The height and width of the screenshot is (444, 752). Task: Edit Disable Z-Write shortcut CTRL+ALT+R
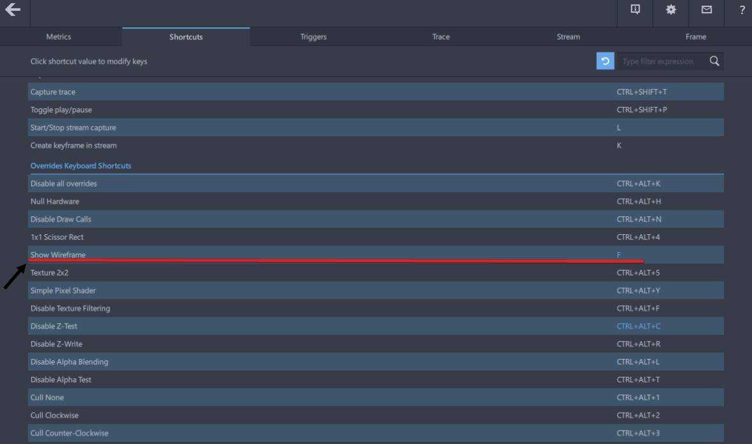tap(638, 344)
